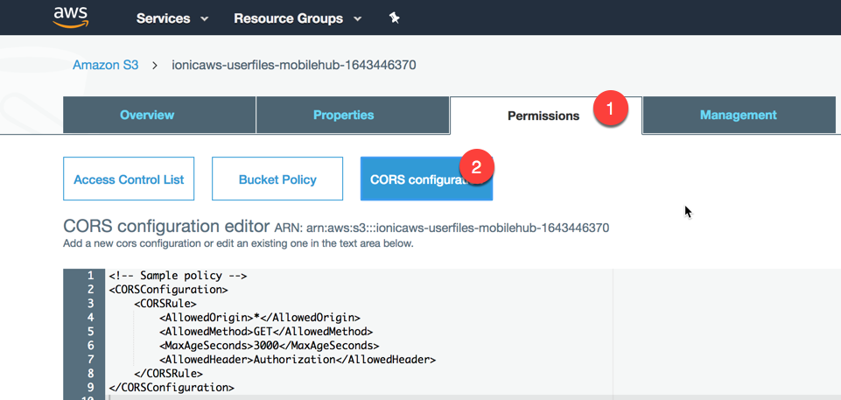Image resolution: width=841 pixels, height=400 pixels.
Task: Switch to the Properties tab
Action: pyautogui.click(x=353, y=115)
